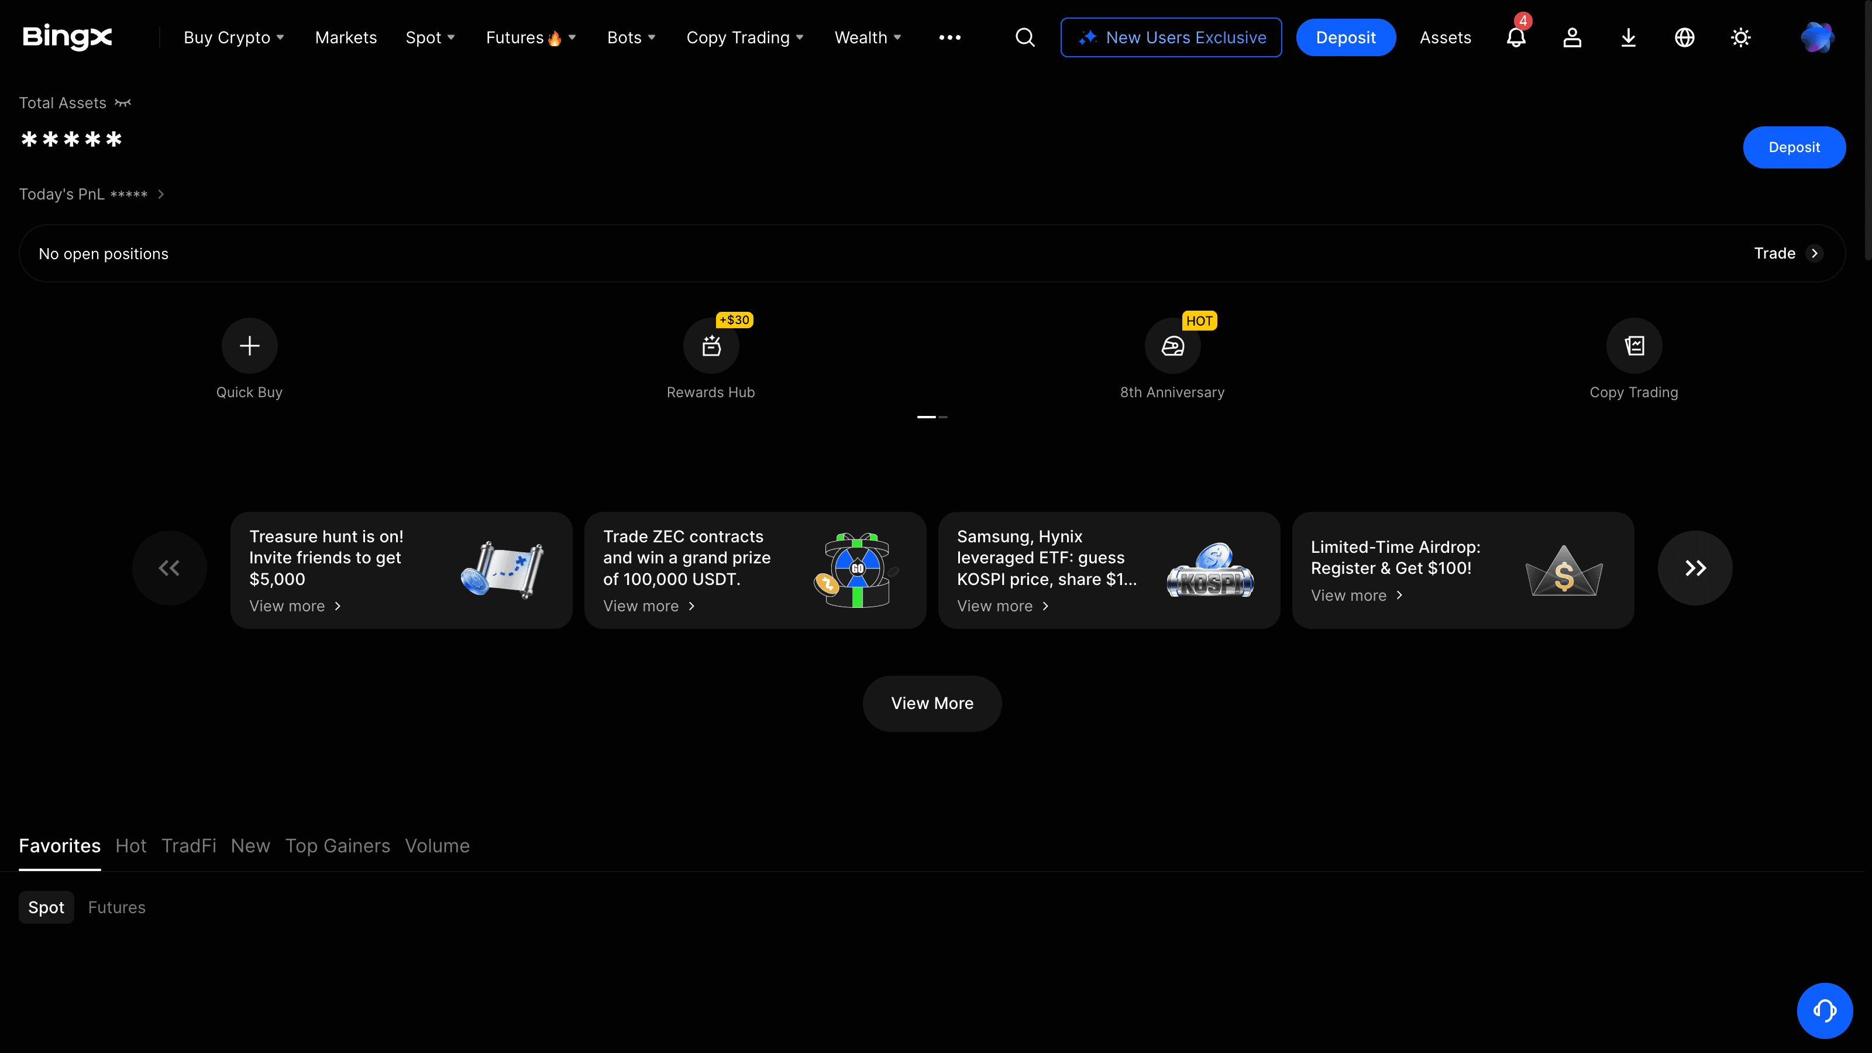
Task: Click the user avatar in header
Action: pos(1817,37)
